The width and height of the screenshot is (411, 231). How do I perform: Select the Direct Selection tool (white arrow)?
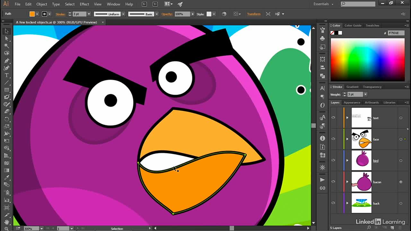click(6, 38)
